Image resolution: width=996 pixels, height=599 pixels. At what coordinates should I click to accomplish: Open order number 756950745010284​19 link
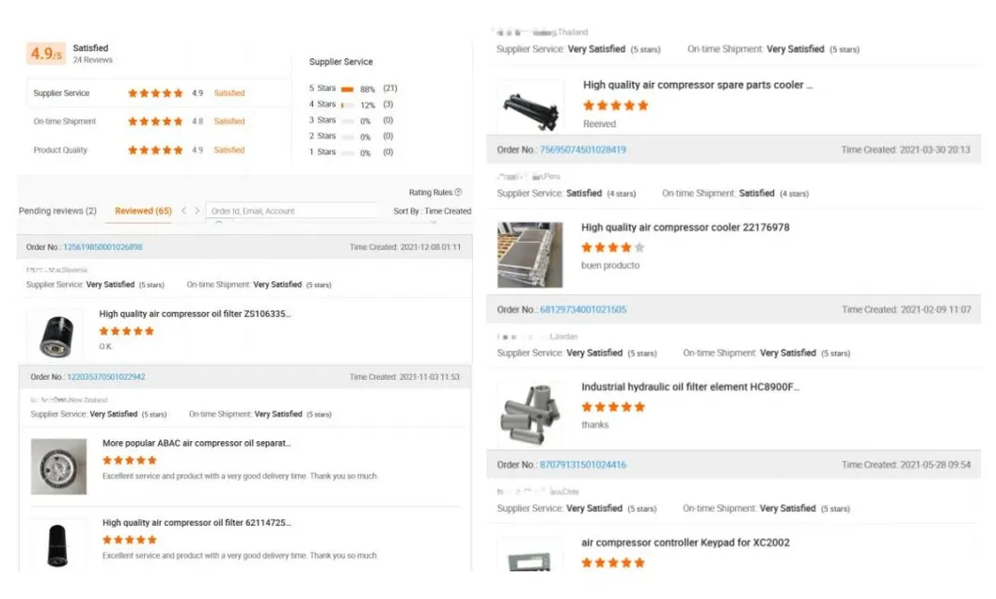coord(582,150)
